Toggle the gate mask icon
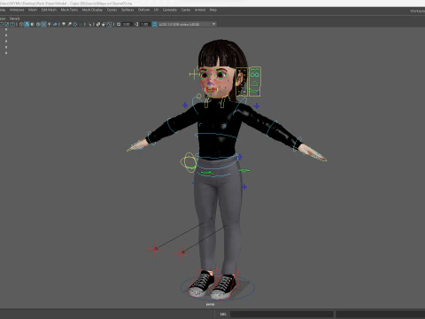Screen dimensions: 425x319 [x=12, y=24]
